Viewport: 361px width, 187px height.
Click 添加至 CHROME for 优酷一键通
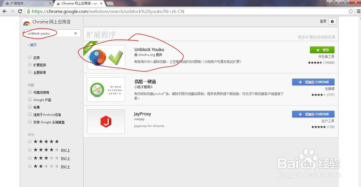tap(313, 82)
